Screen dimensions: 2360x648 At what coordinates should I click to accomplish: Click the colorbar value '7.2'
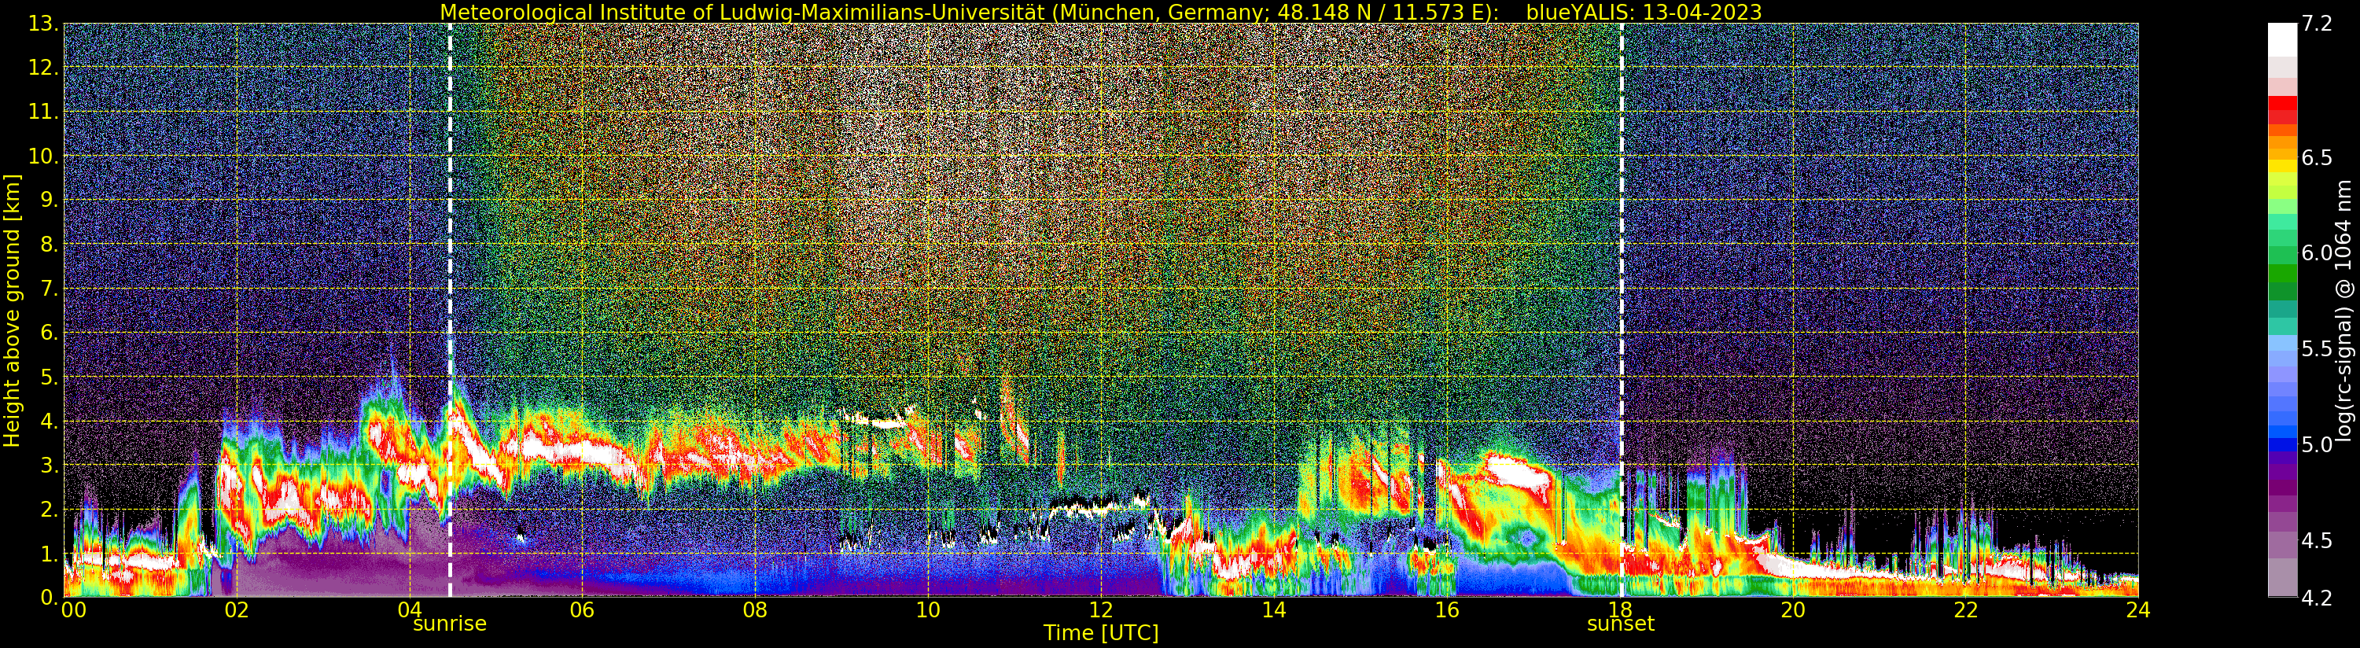[x=2317, y=24]
